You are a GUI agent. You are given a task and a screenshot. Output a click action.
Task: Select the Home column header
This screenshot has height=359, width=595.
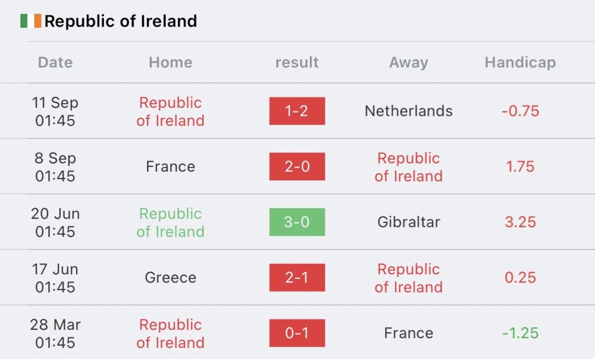point(171,62)
